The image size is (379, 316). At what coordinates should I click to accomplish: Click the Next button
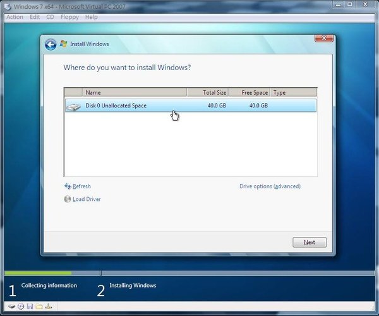tap(310, 242)
